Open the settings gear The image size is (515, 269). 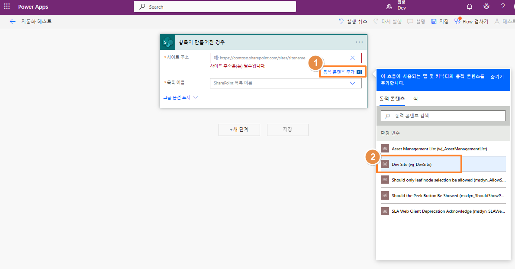pos(486,6)
